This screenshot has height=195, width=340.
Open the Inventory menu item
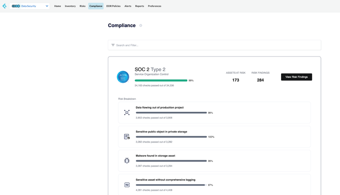[70, 6]
